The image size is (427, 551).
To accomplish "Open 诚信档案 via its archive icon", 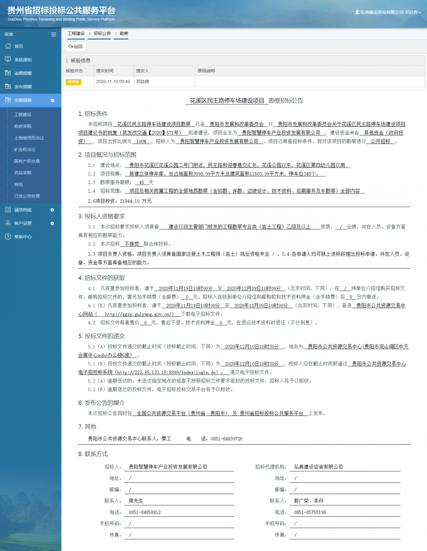I will pyautogui.click(x=8, y=210).
